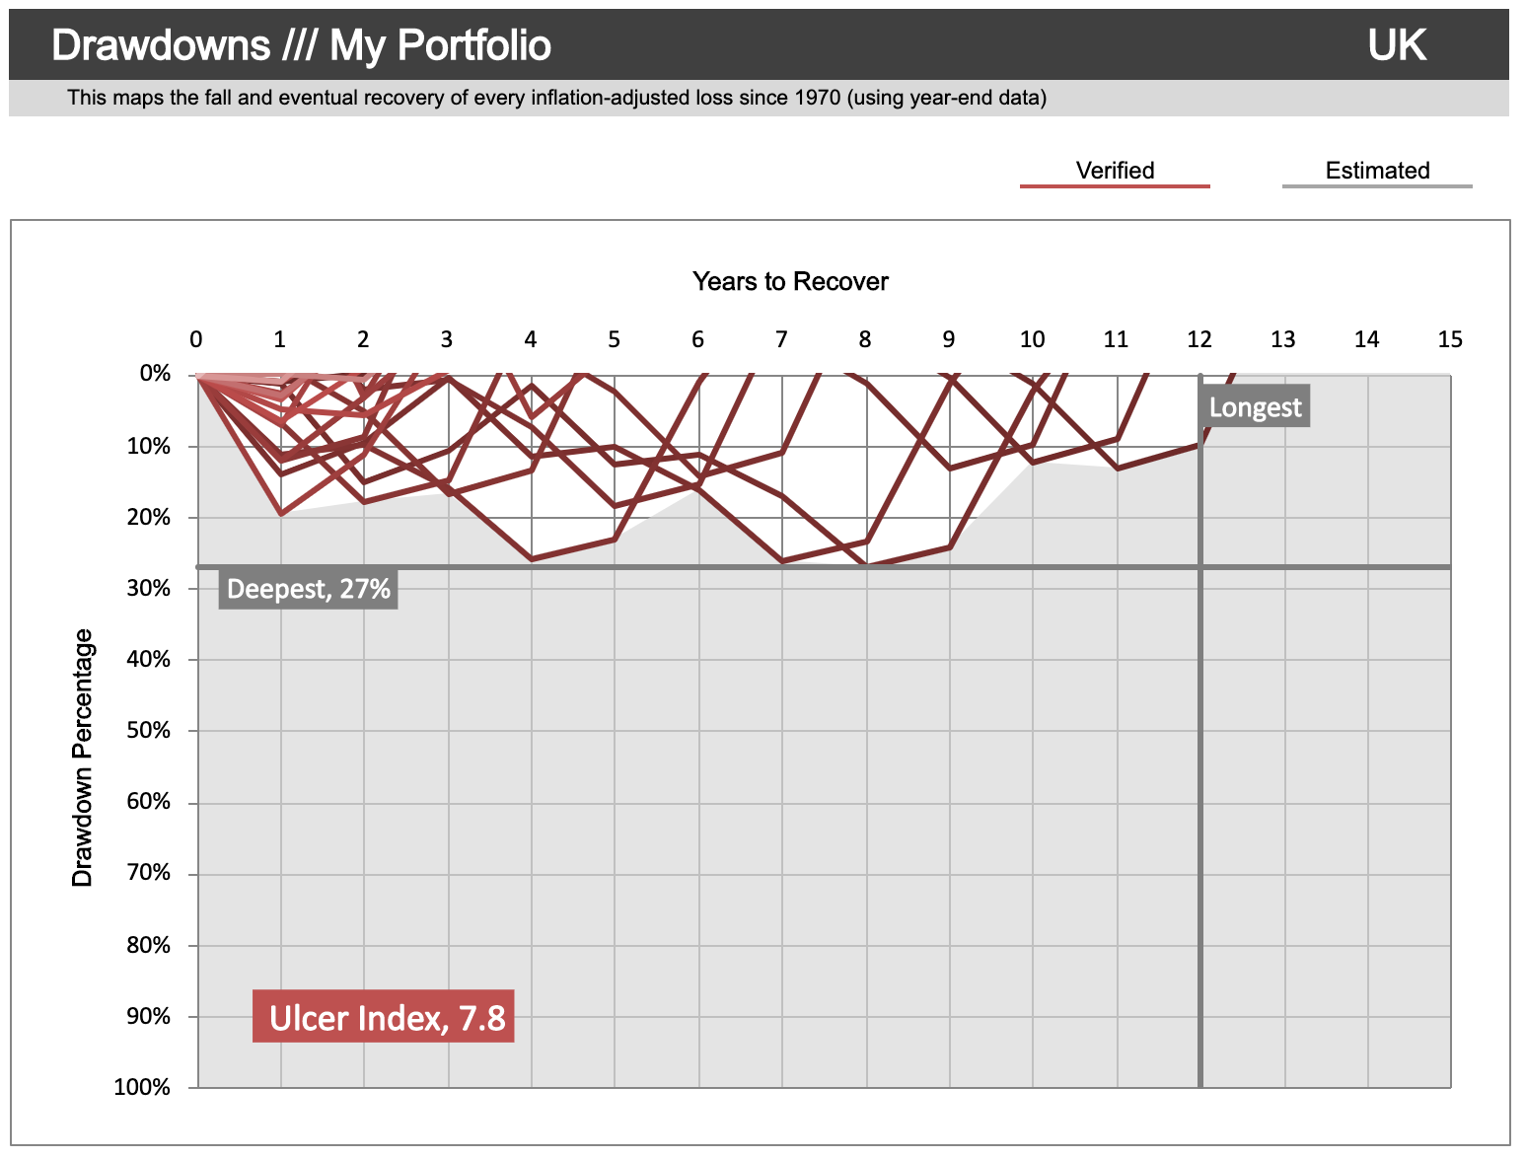Select the UK region label in header
Viewport: 1525px width, 1158px height.
[1397, 46]
